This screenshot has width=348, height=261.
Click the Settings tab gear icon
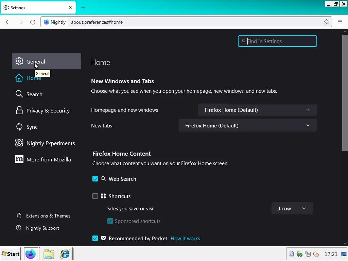pyautogui.click(x=6, y=7)
